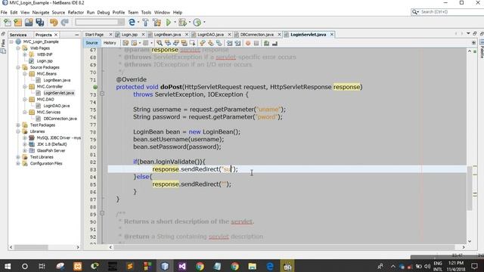Click the Toggle Highlight Search icon
This screenshot has height=272, width=484.
tap(185, 43)
